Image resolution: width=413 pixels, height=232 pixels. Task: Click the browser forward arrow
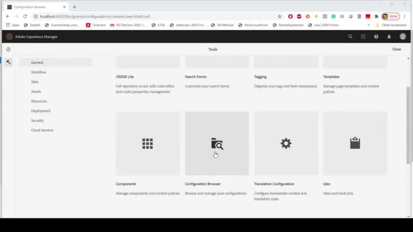pos(17,17)
